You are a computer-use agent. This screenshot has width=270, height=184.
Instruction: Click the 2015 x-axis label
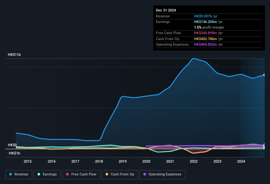click(28, 161)
